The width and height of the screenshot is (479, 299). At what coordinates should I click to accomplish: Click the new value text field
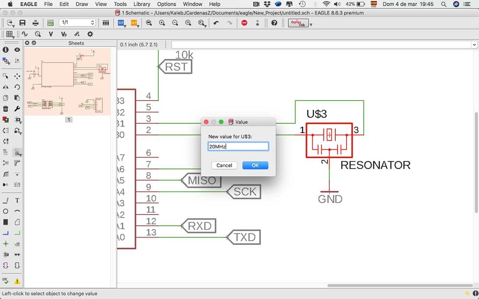coord(238,147)
